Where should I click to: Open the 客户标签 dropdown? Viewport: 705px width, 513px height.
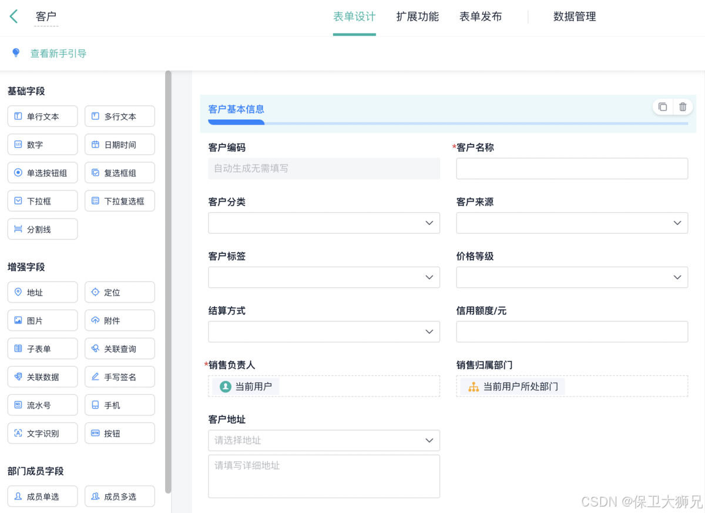pyautogui.click(x=324, y=277)
